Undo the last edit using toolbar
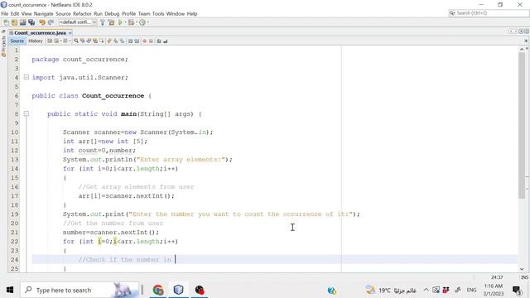This screenshot has width=530, height=298. click(42, 22)
